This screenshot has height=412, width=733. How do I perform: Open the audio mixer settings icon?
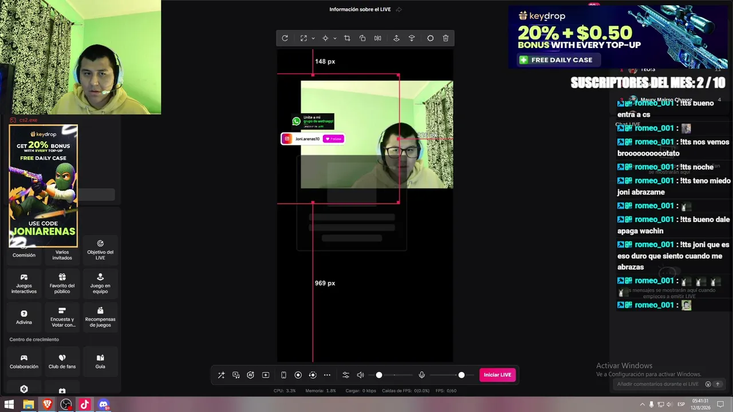(346, 375)
